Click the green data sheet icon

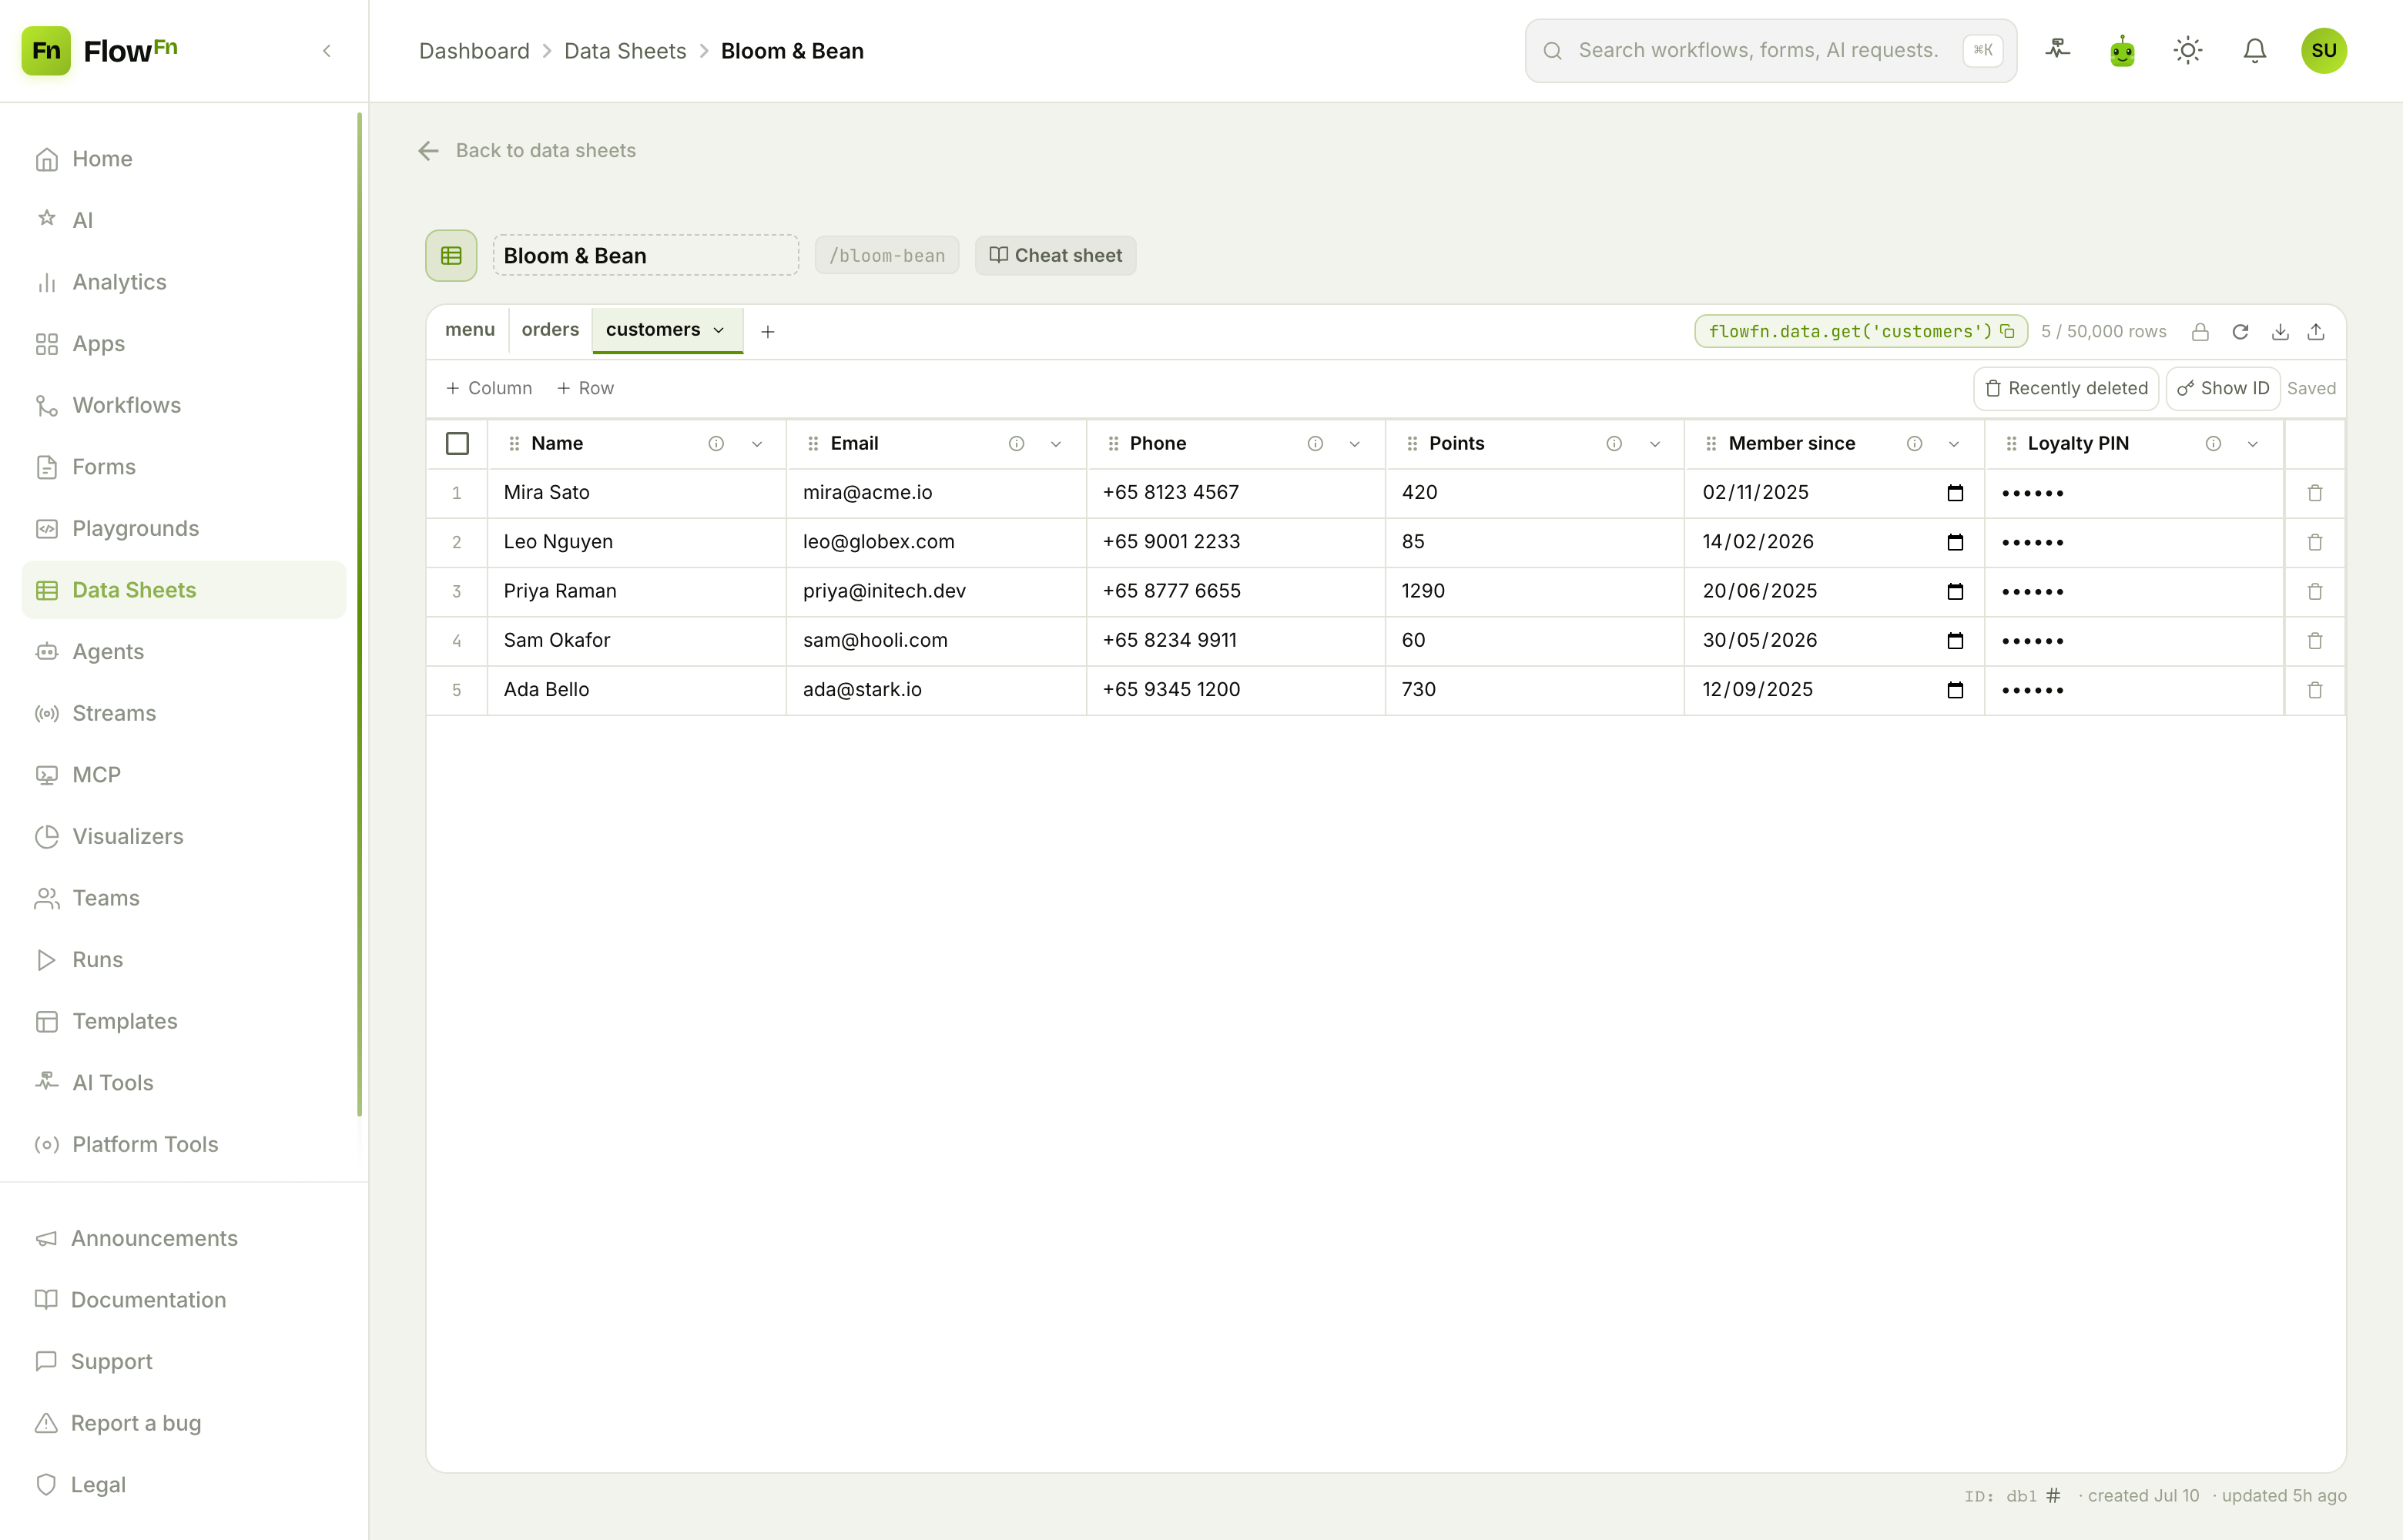tap(451, 256)
